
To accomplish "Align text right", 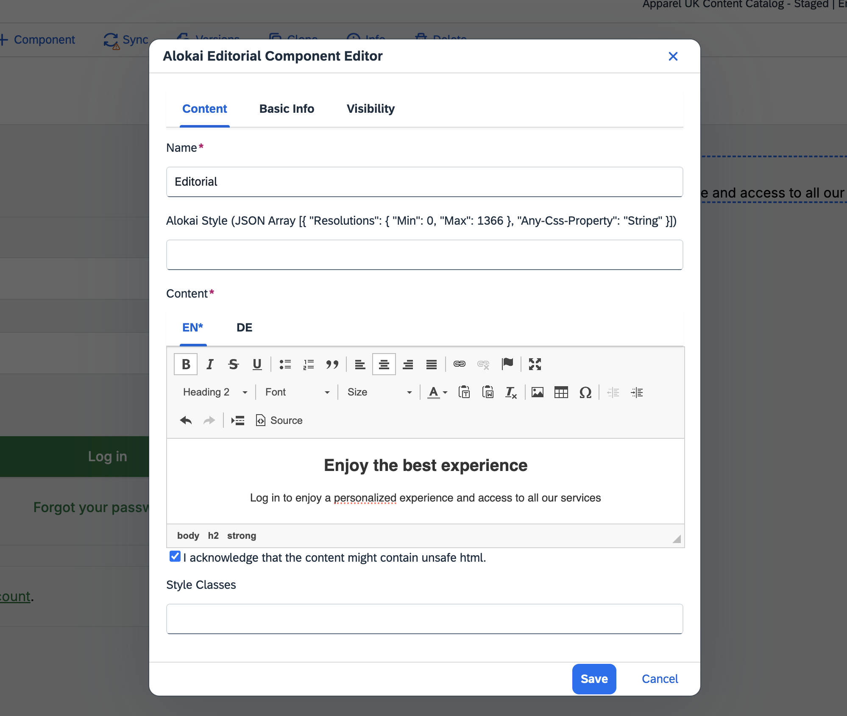I will point(408,364).
